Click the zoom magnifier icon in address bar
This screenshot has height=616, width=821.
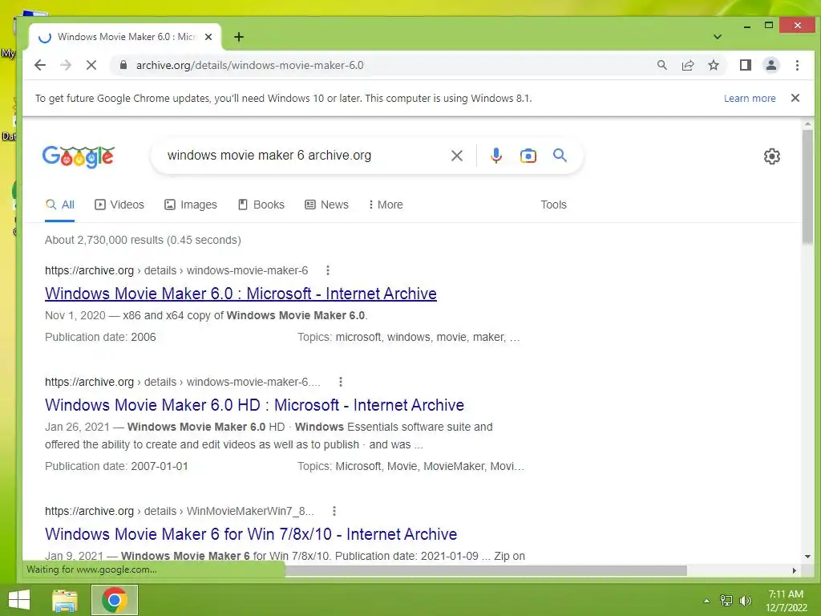click(x=661, y=65)
